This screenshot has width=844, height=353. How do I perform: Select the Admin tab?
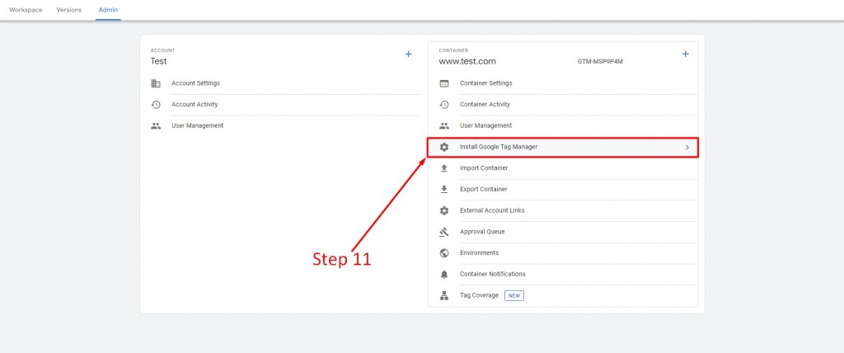click(108, 10)
